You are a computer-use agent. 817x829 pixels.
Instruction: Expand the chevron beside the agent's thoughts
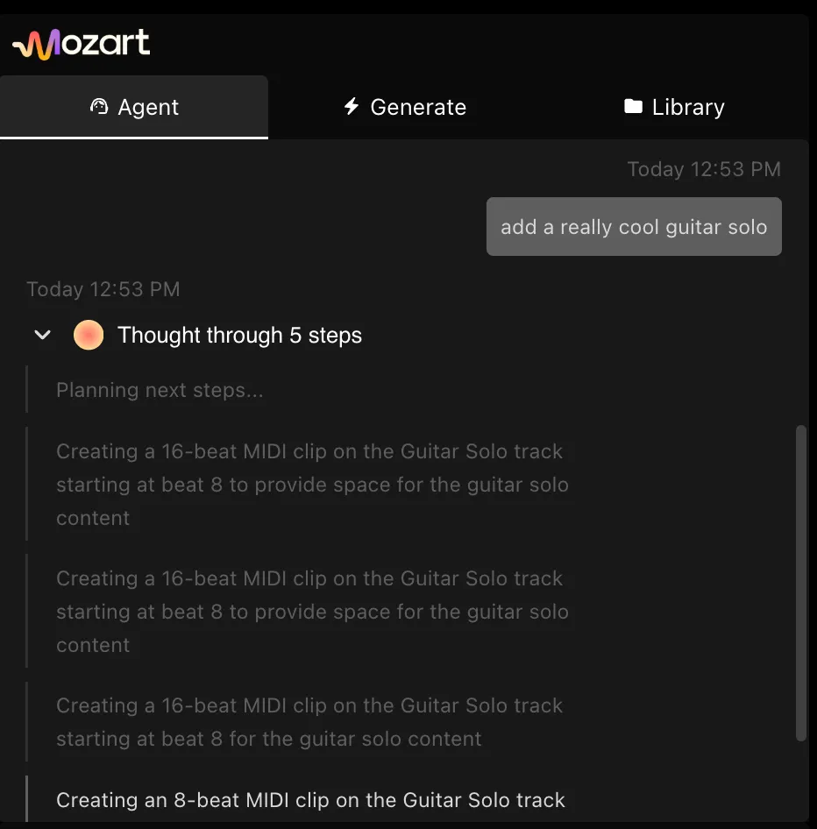coord(42,335)
